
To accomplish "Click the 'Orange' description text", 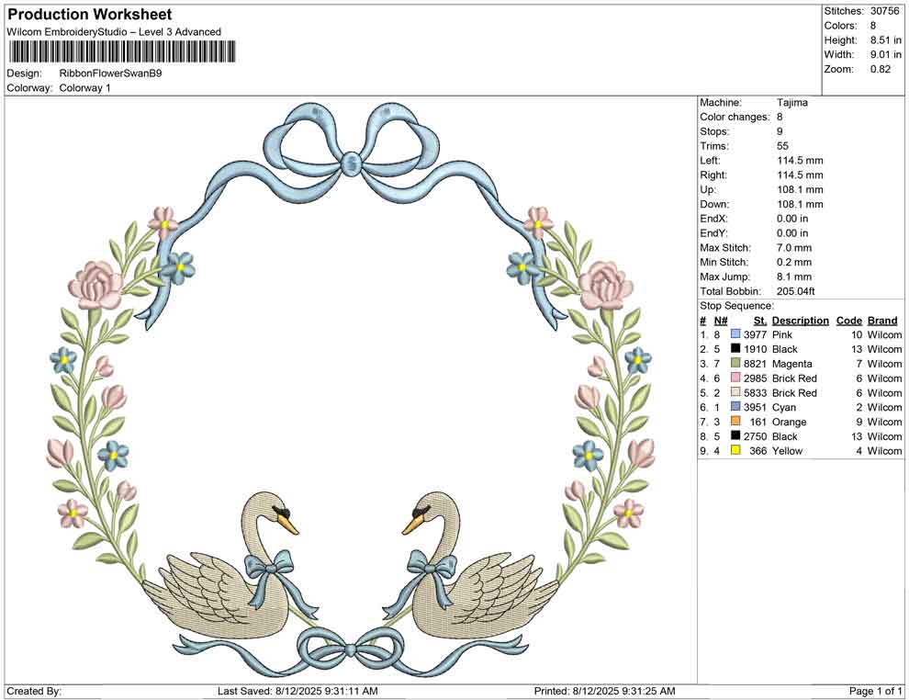I will pos(789,422).
